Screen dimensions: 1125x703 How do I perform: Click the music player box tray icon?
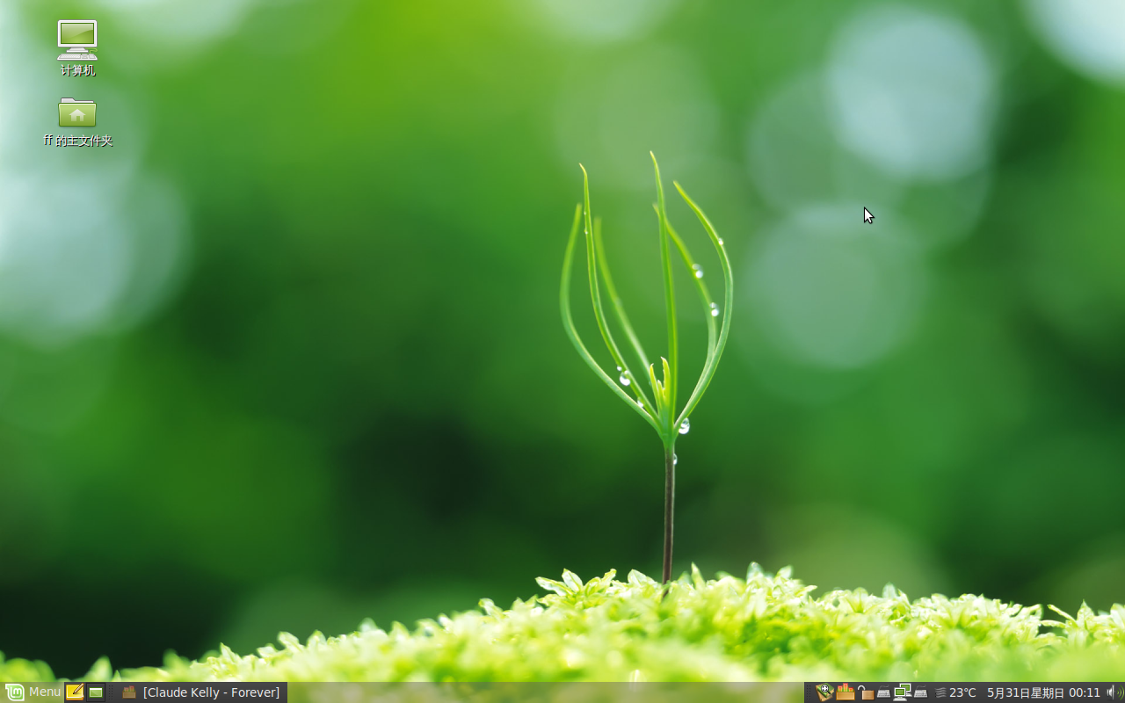tap(846, 692)
